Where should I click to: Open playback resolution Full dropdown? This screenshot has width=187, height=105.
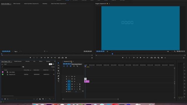click(x=169, y=51)
